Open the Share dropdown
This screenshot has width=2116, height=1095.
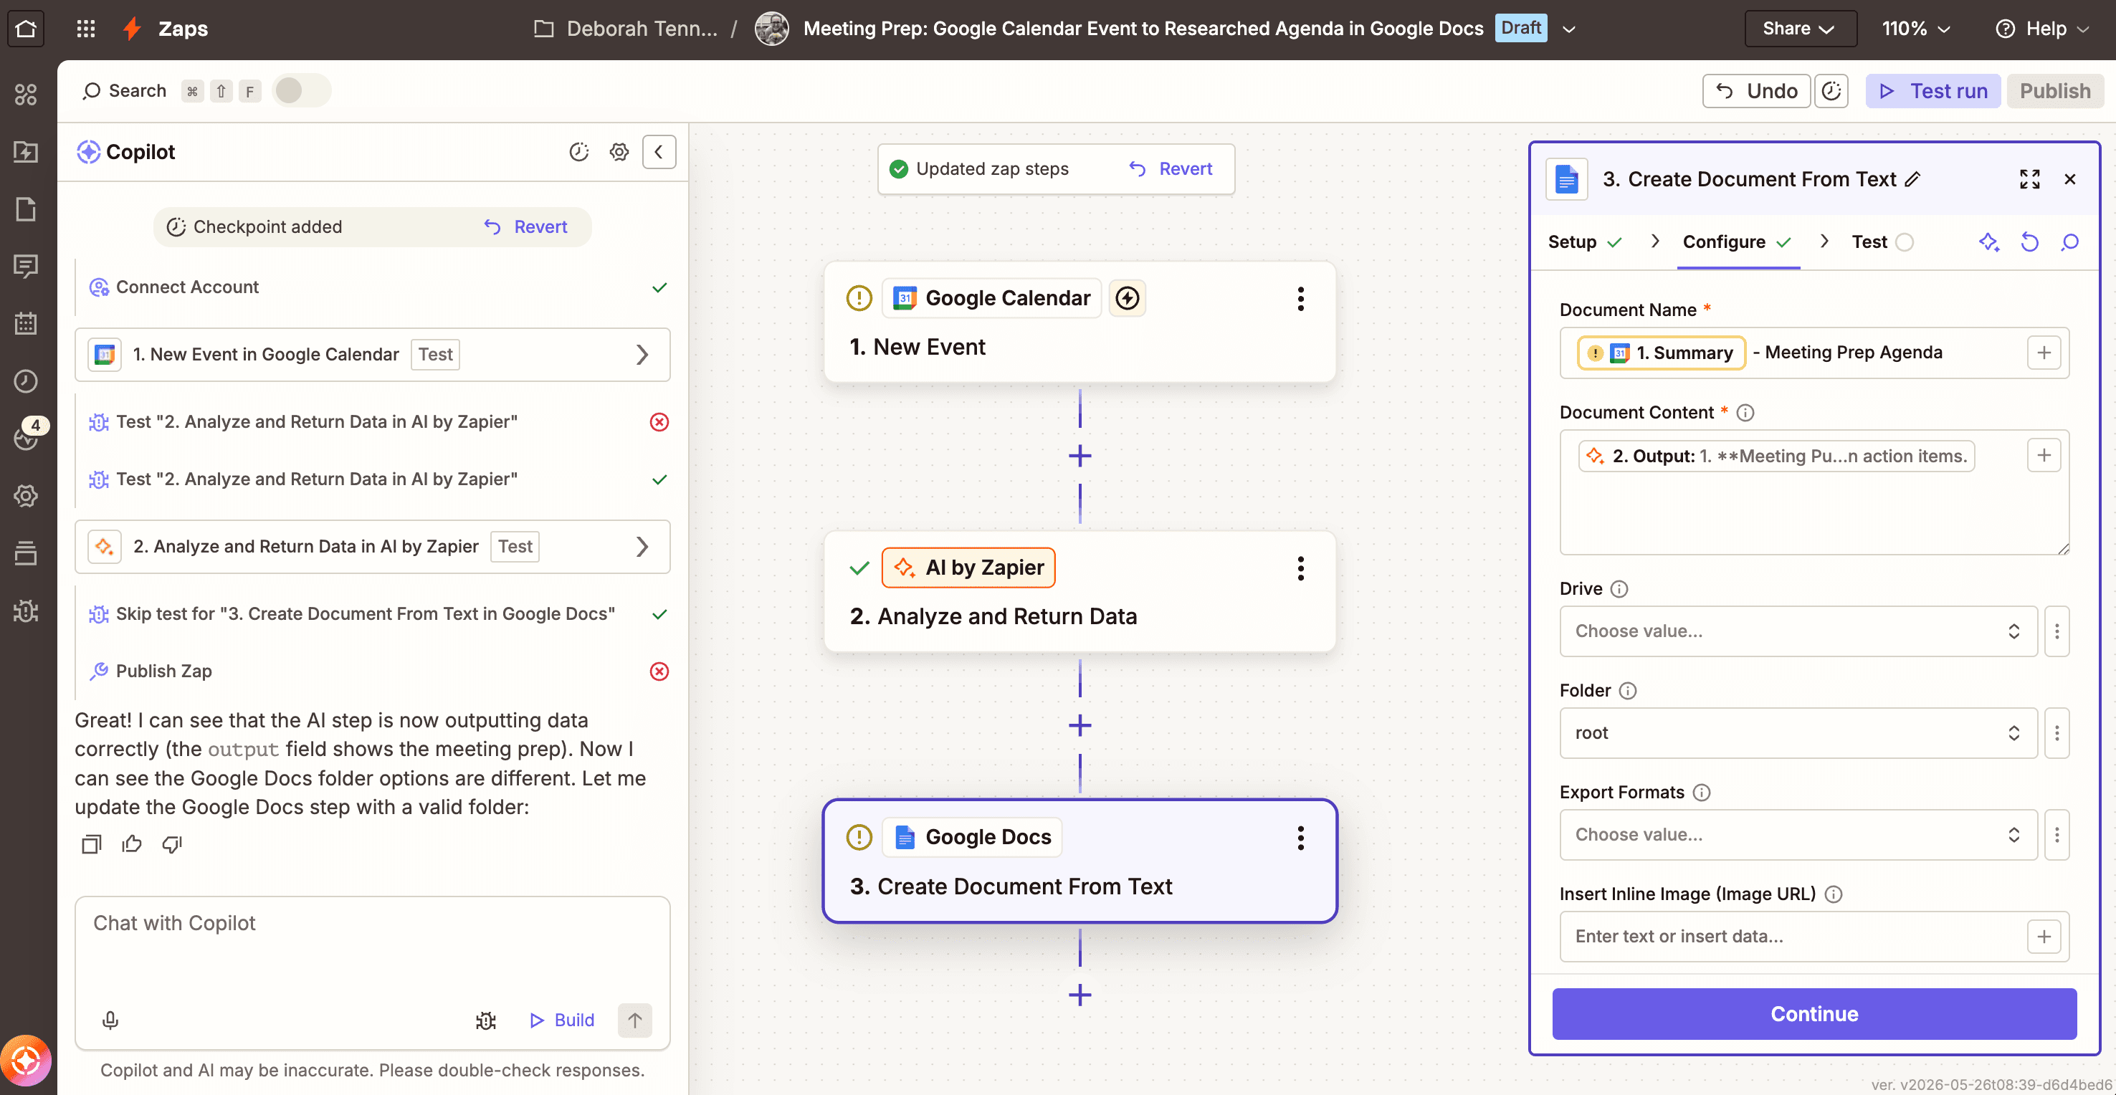(x=1800, y=29)
